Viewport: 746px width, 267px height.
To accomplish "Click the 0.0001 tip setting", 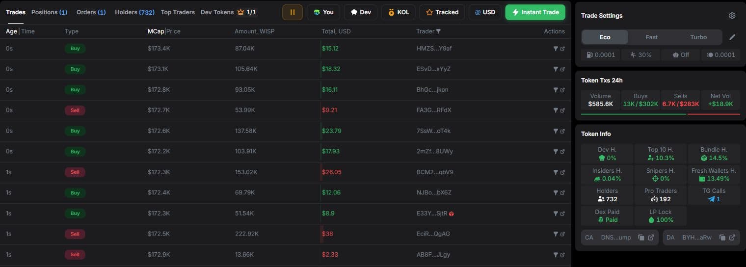I will (x=720, y=55).
